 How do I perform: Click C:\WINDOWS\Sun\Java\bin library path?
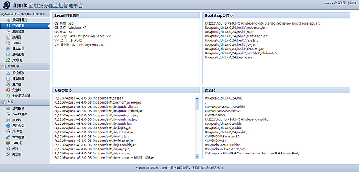[226, 107]
